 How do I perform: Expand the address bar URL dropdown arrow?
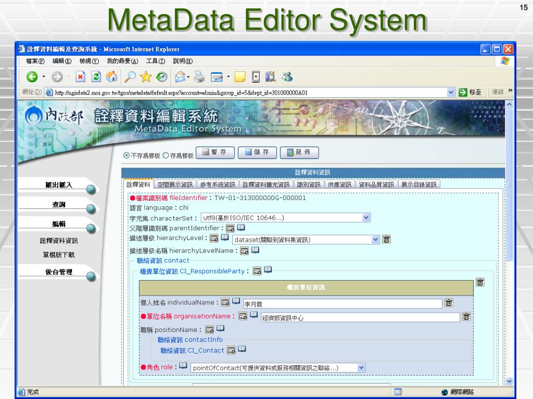pos(451,92)
